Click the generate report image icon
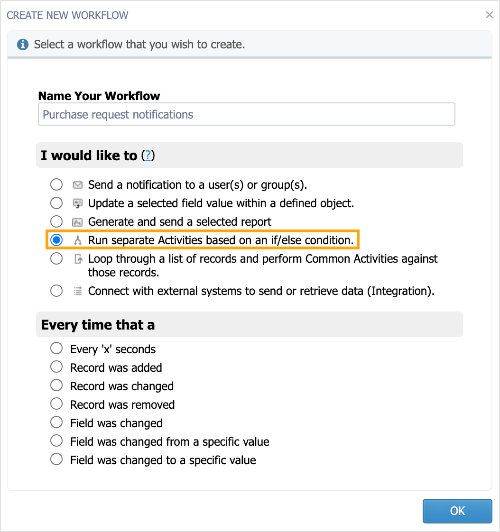500x532 pixels. (x=78, y=222)
